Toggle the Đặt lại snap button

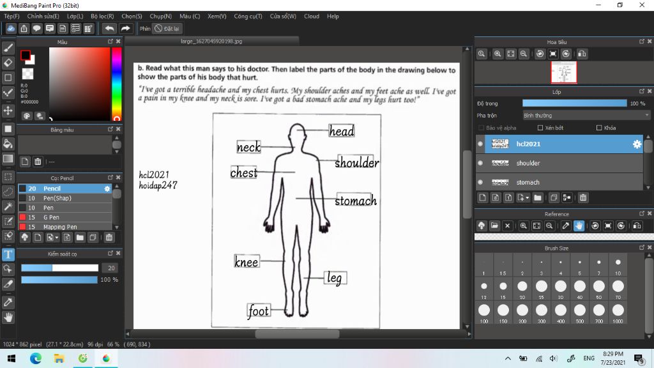pos(167,28)
